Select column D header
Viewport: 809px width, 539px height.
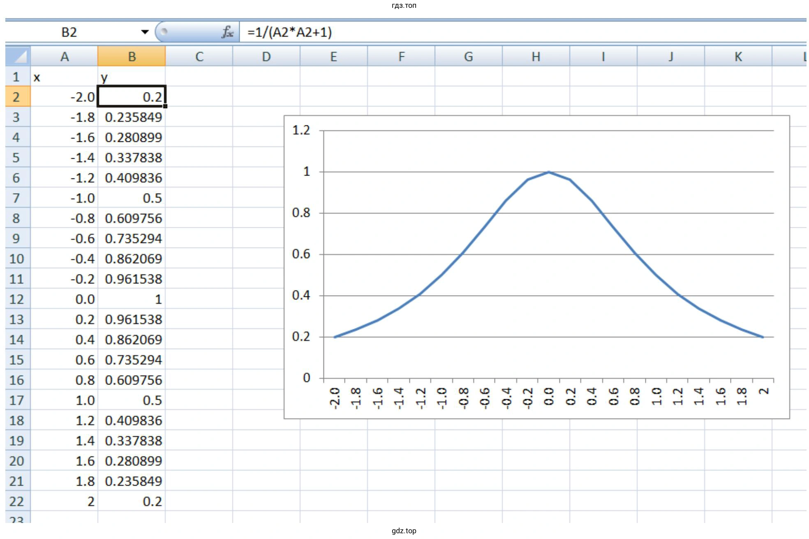pos(266,56)
